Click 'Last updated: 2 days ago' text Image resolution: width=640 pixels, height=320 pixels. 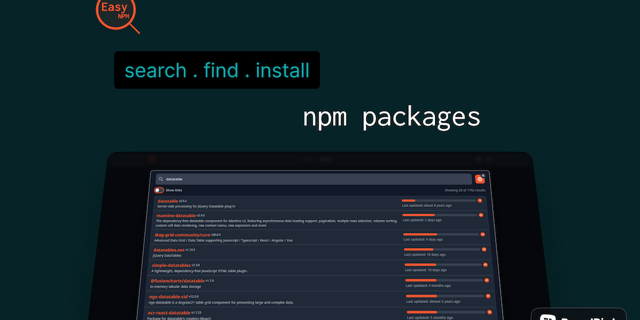[x=422, y=220]
